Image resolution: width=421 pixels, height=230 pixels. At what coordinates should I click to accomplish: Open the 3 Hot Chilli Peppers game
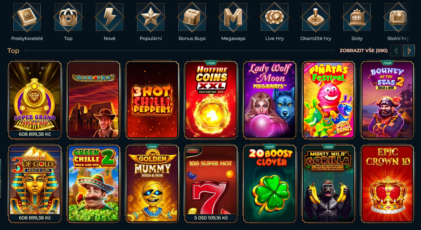pos(152,100)
